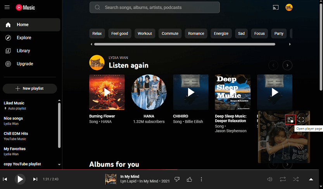Open Lyn Lapid artist link in player
Screen dimensions: 323x189
(x=128, y=181)
